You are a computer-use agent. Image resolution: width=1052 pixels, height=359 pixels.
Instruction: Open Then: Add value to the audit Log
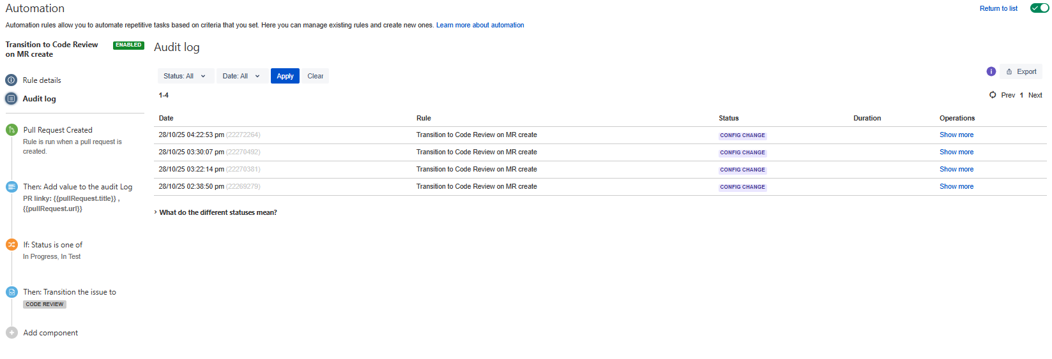click(78, 187)
